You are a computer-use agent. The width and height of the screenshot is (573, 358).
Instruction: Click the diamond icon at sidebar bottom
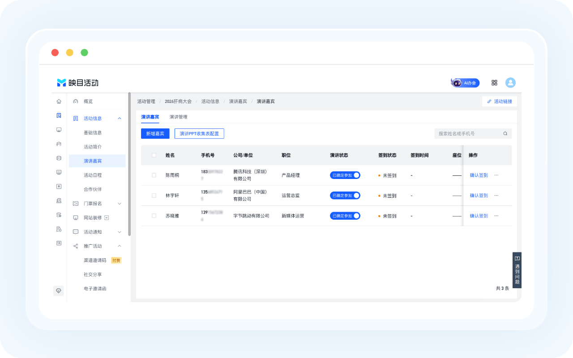[x=59, y=290]
